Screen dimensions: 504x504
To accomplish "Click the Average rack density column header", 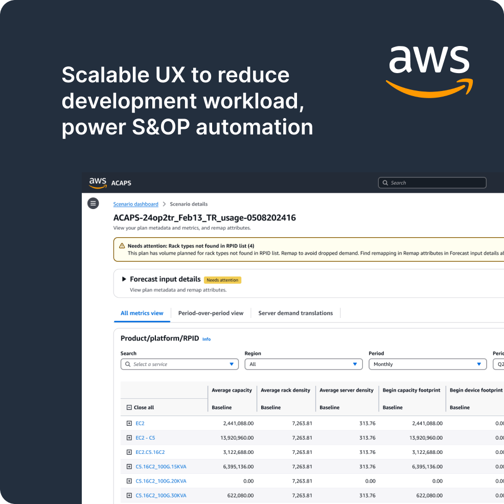I will pyautogui.click(x=285, y=390).
